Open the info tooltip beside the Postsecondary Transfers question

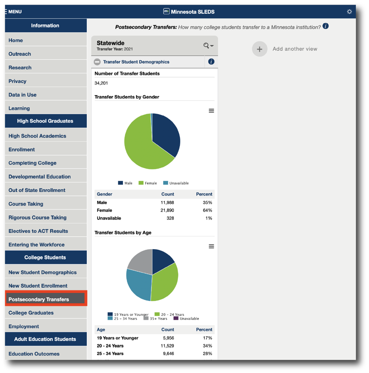pyautogui.click(x=325, y=26)
